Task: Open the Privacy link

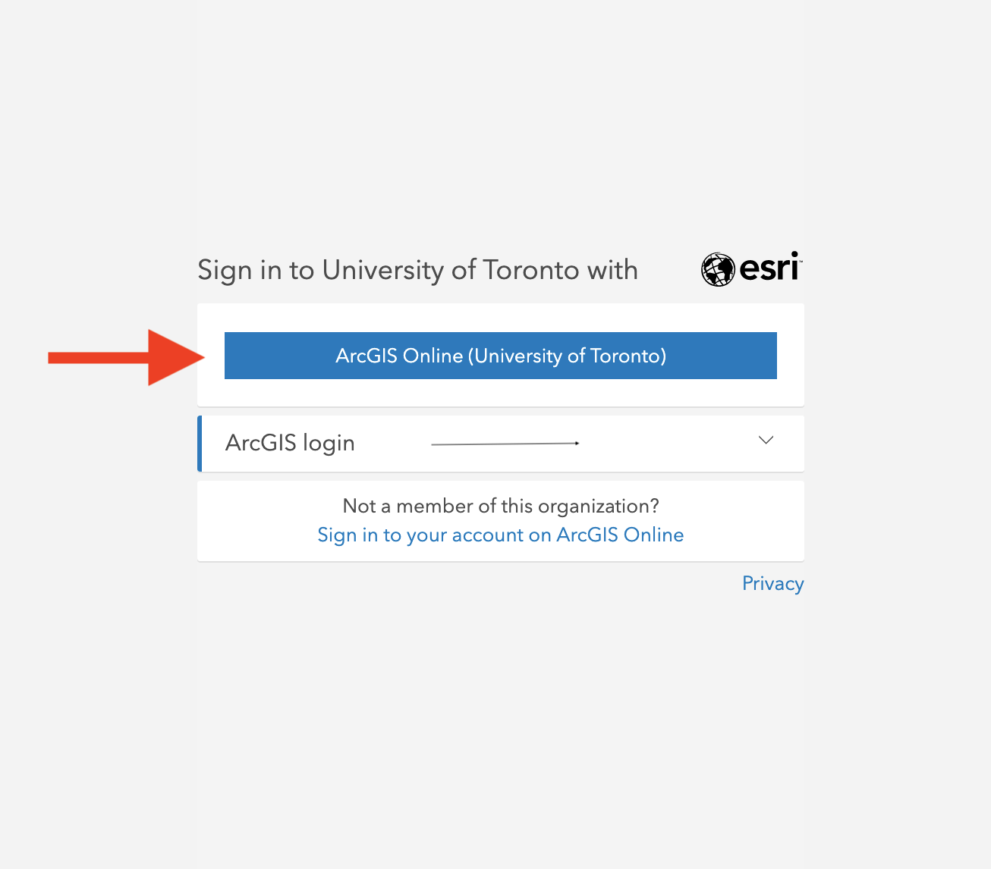Action: (x=772, y=583)
